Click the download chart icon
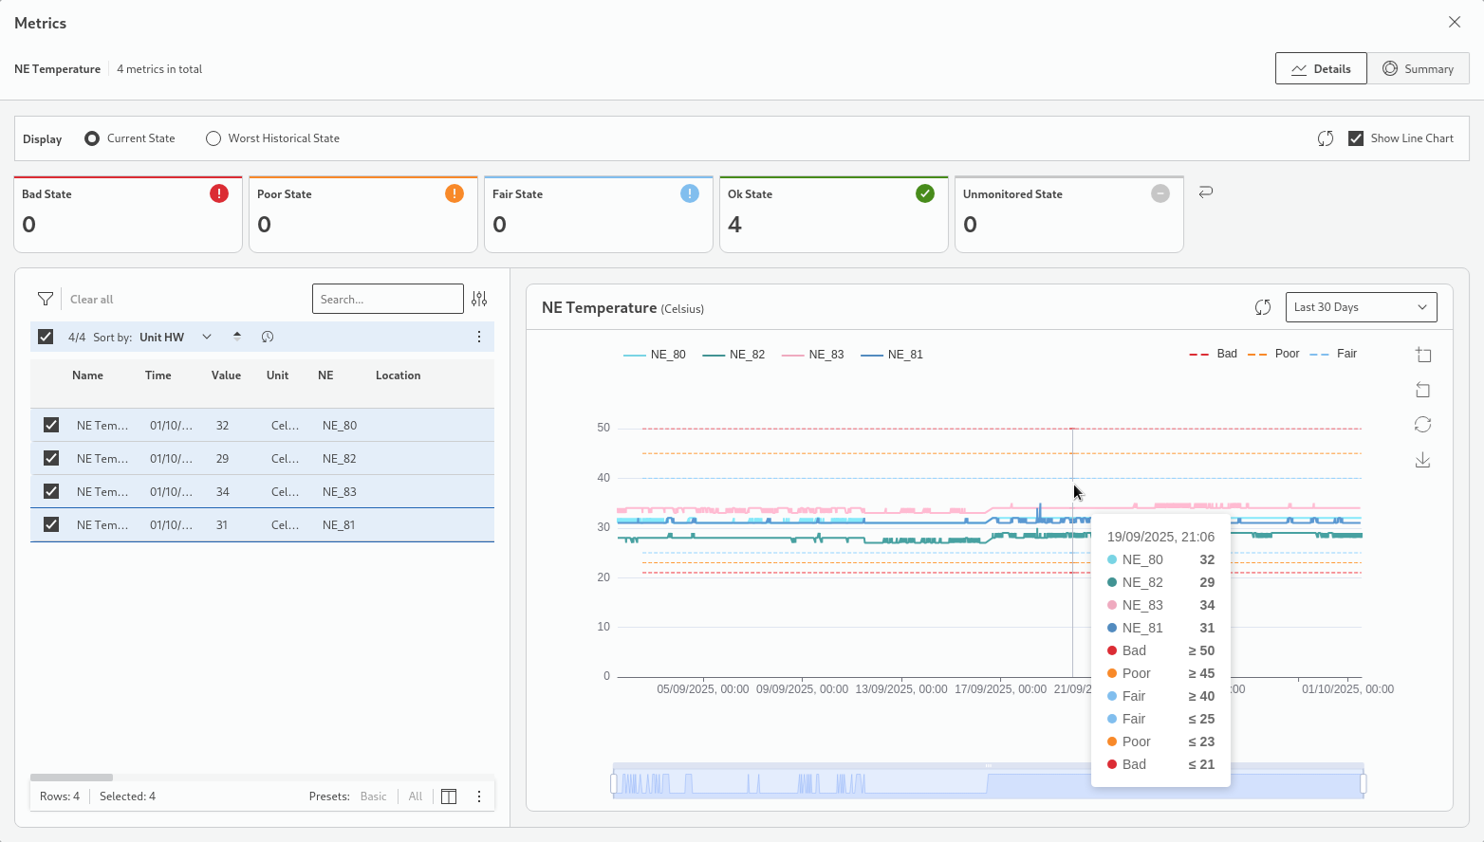This screenshot has height=842, width=1484. pyautogui.click(x=1422, y=460)
